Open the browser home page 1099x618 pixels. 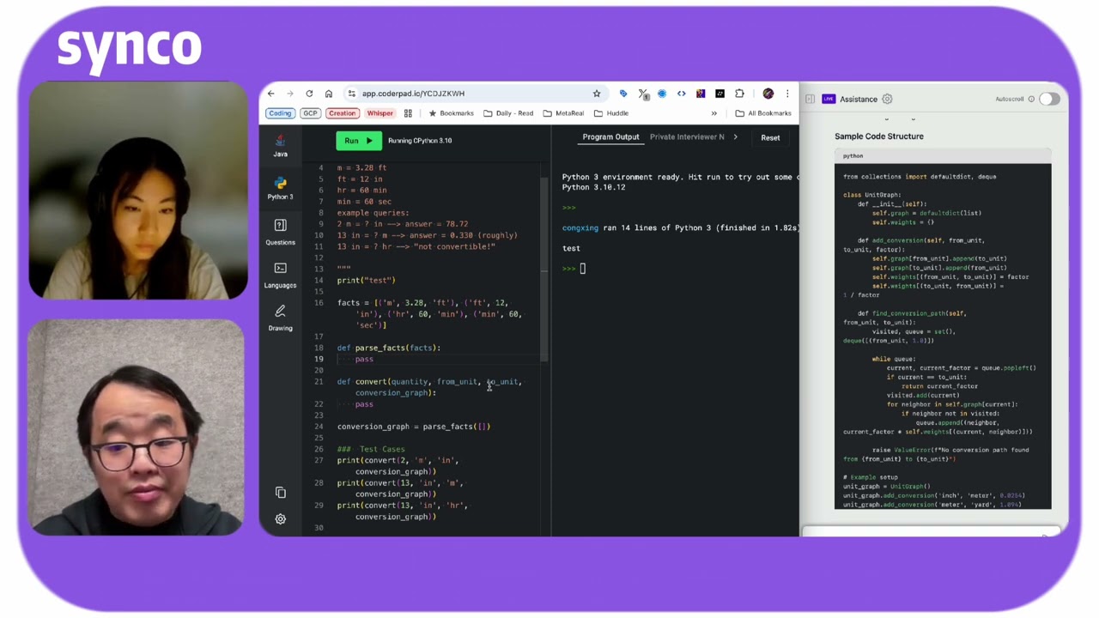point(328,94)
